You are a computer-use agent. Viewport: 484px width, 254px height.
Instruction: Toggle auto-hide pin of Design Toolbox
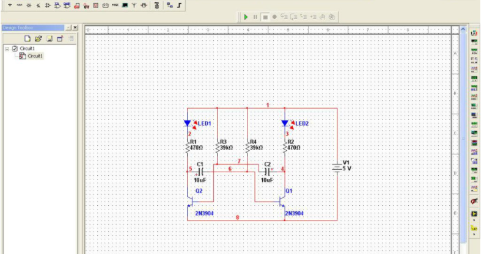[68, 27]
